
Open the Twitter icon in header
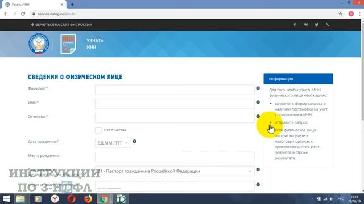tap(317, 24)
